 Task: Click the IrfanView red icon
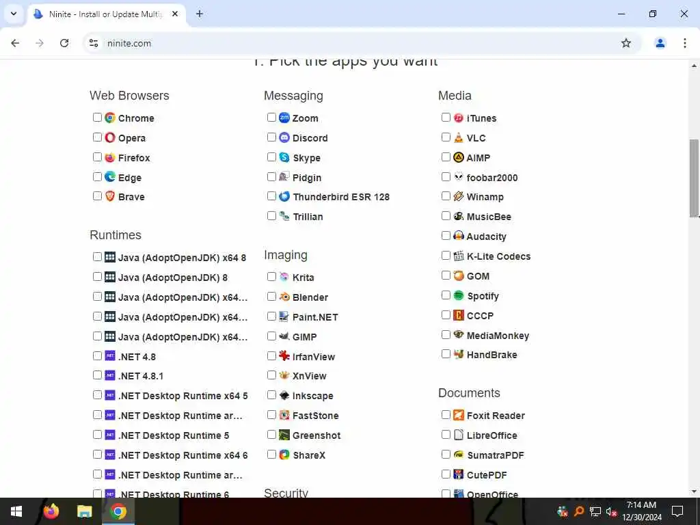click(x=284, y=355)
